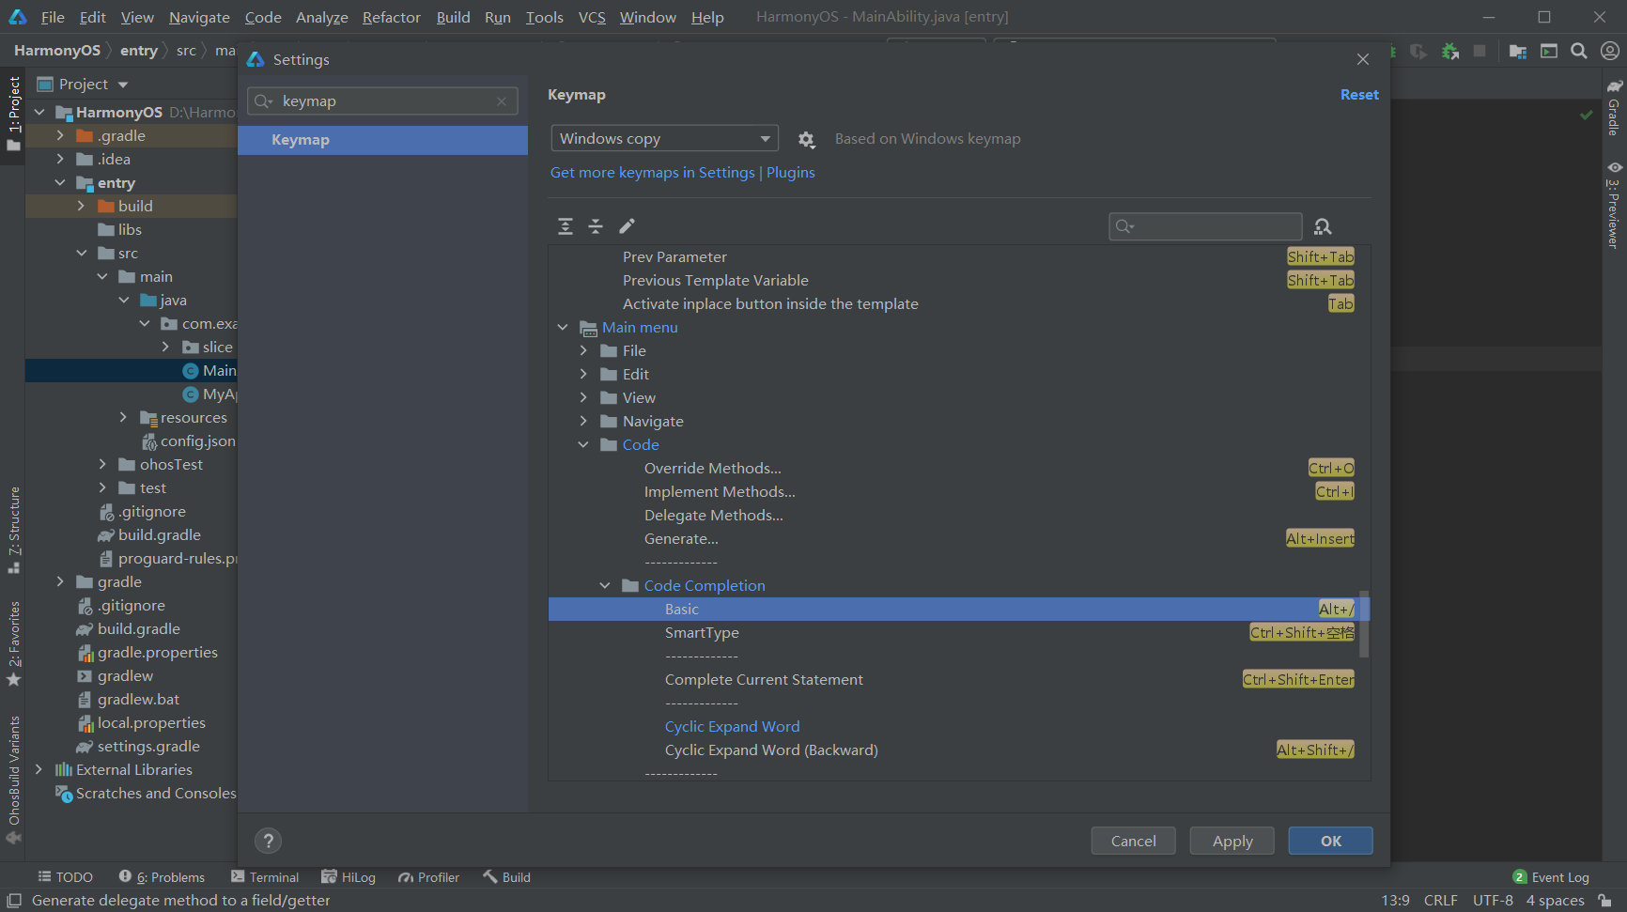
Task: Open the Profiler tab
Action: click(x=429, y=877)
